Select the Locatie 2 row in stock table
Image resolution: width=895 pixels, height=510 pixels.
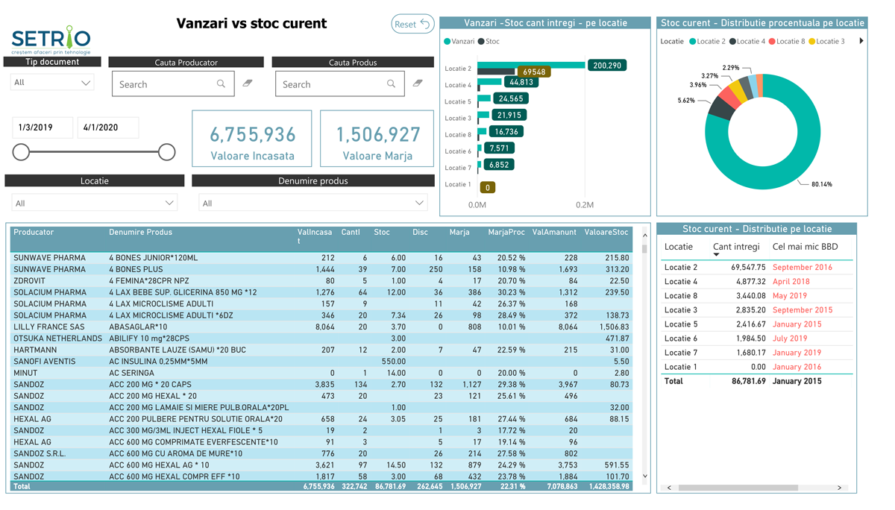click(755, 267)
